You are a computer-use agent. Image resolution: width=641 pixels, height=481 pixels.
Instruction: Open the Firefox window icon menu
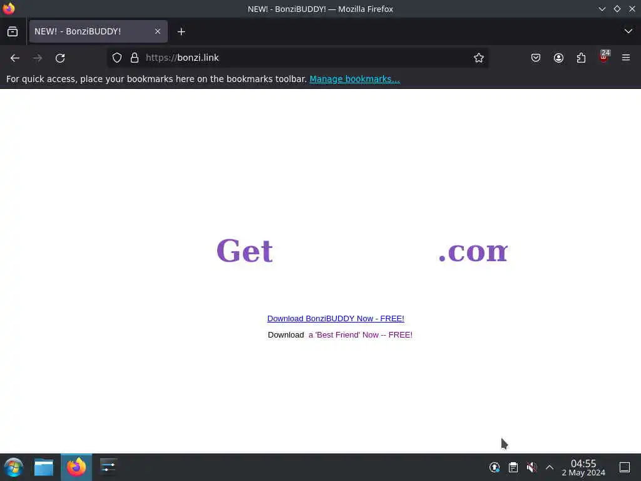point(9,9)
